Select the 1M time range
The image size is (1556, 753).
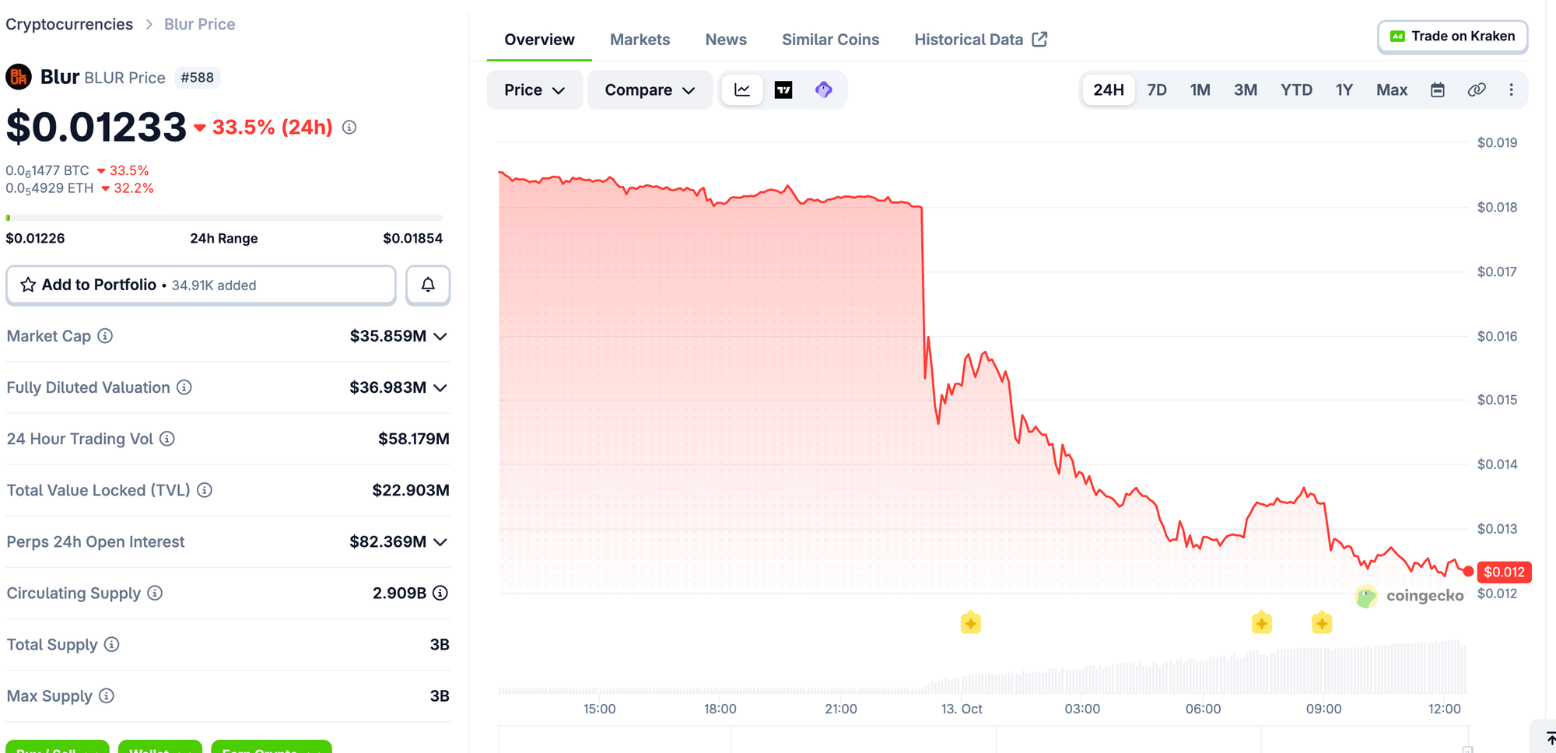[1200, 90]
